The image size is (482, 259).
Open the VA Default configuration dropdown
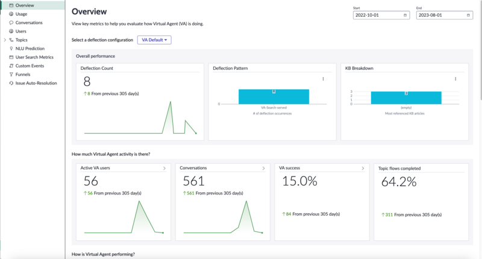[x=154, y=40]
